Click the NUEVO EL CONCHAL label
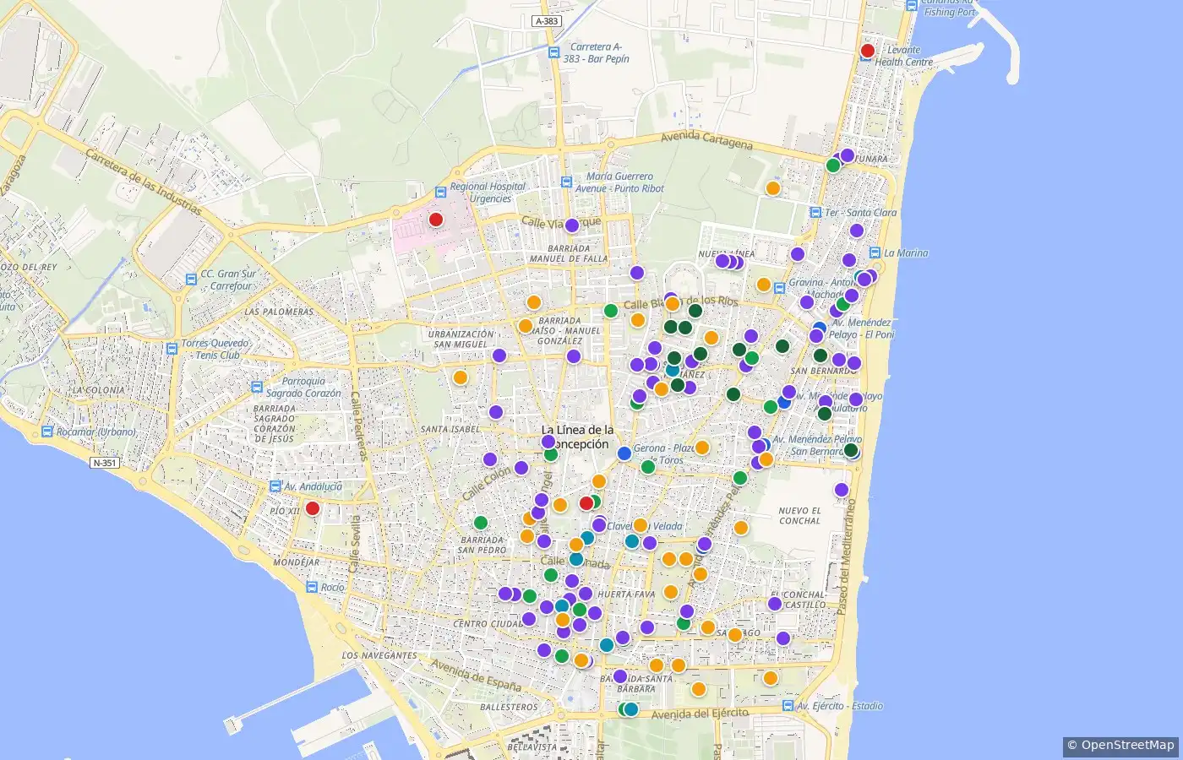 click(x=799, y=516)
